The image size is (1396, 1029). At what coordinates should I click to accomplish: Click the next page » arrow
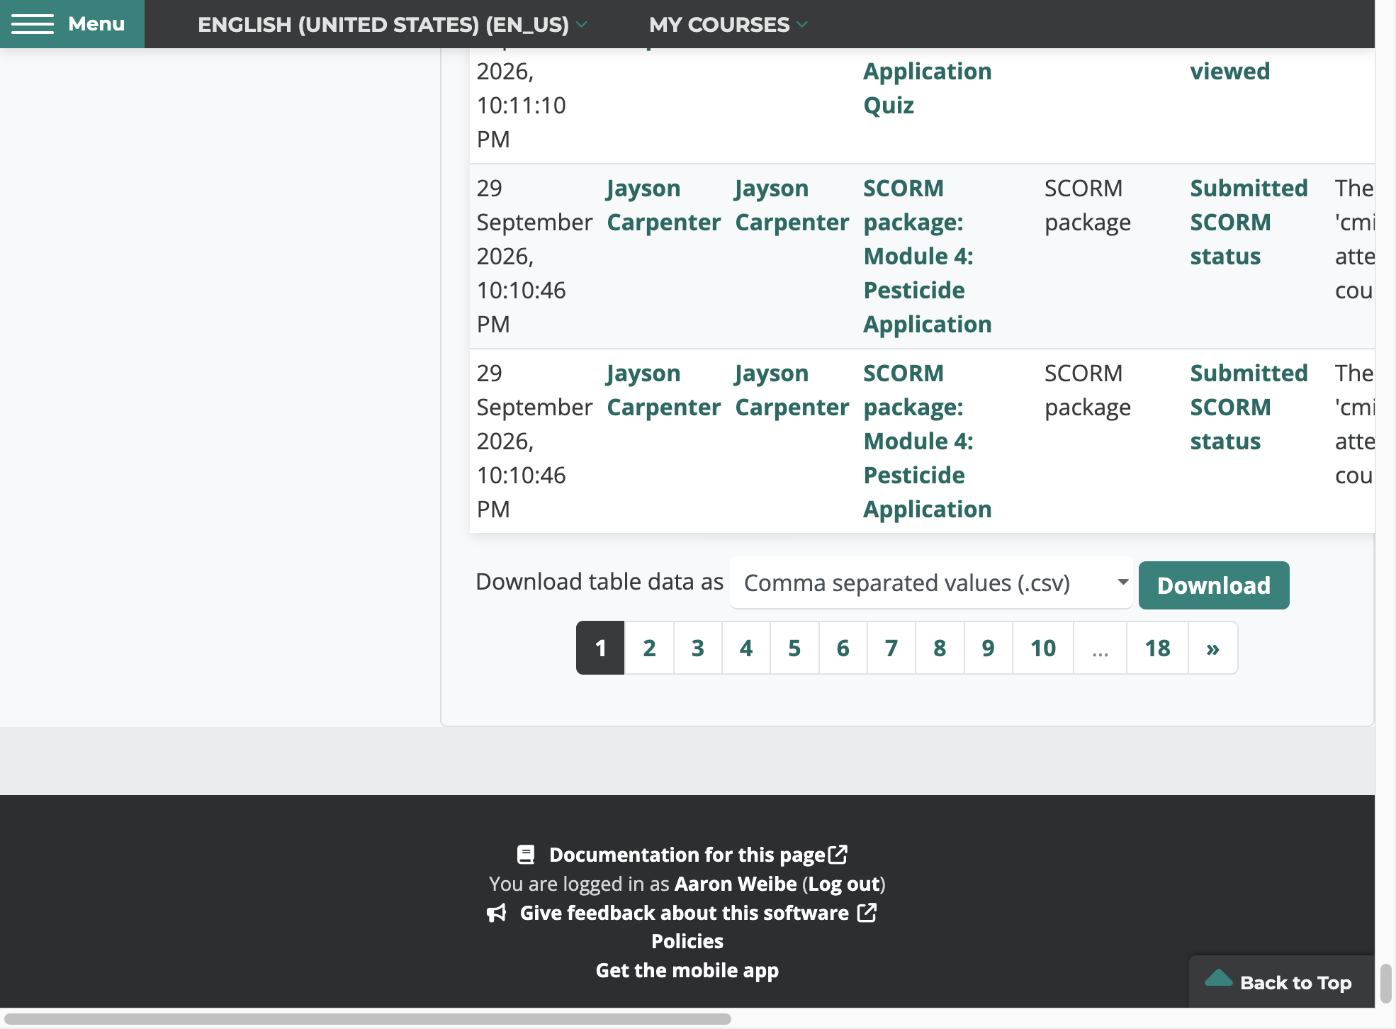tap(1213, 648)
